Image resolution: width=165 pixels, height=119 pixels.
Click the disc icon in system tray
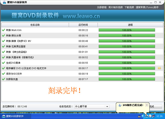tap(150, 116)
